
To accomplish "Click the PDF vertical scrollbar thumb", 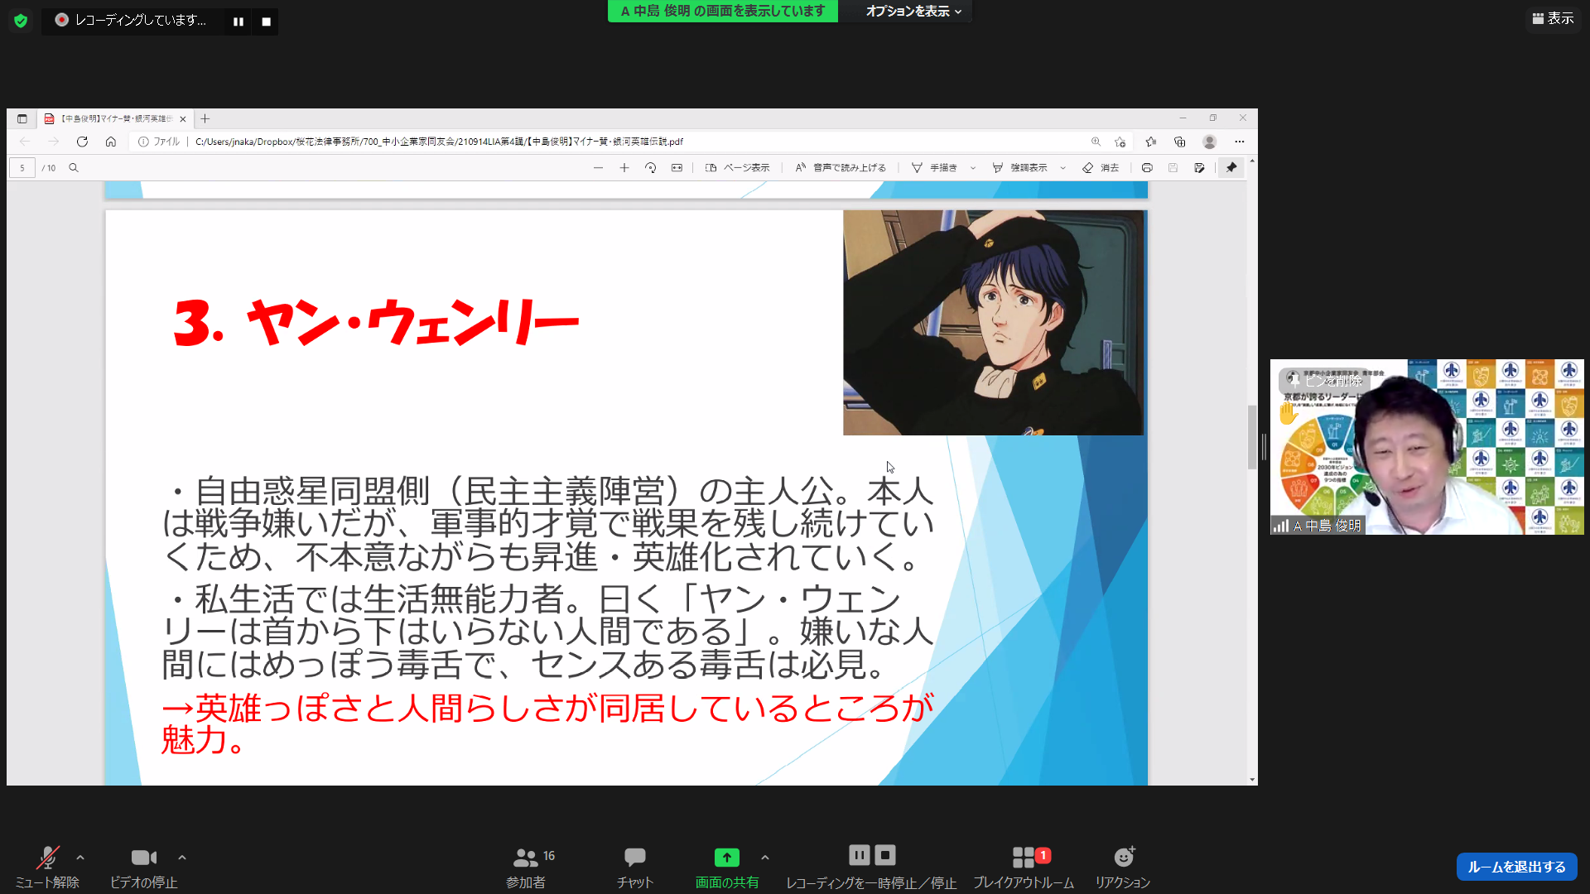I will click(x=1252, y=437).
